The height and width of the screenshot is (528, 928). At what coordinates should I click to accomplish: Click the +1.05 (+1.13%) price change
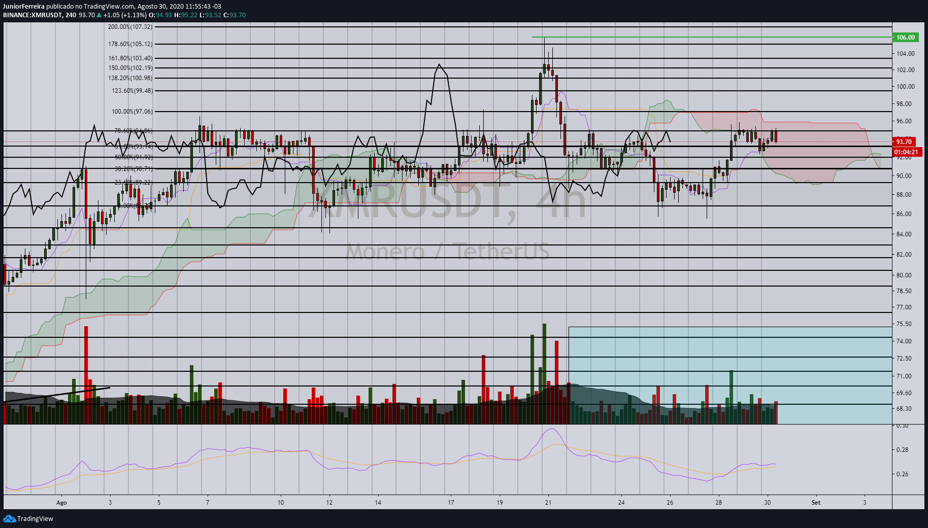click(125, 15)
